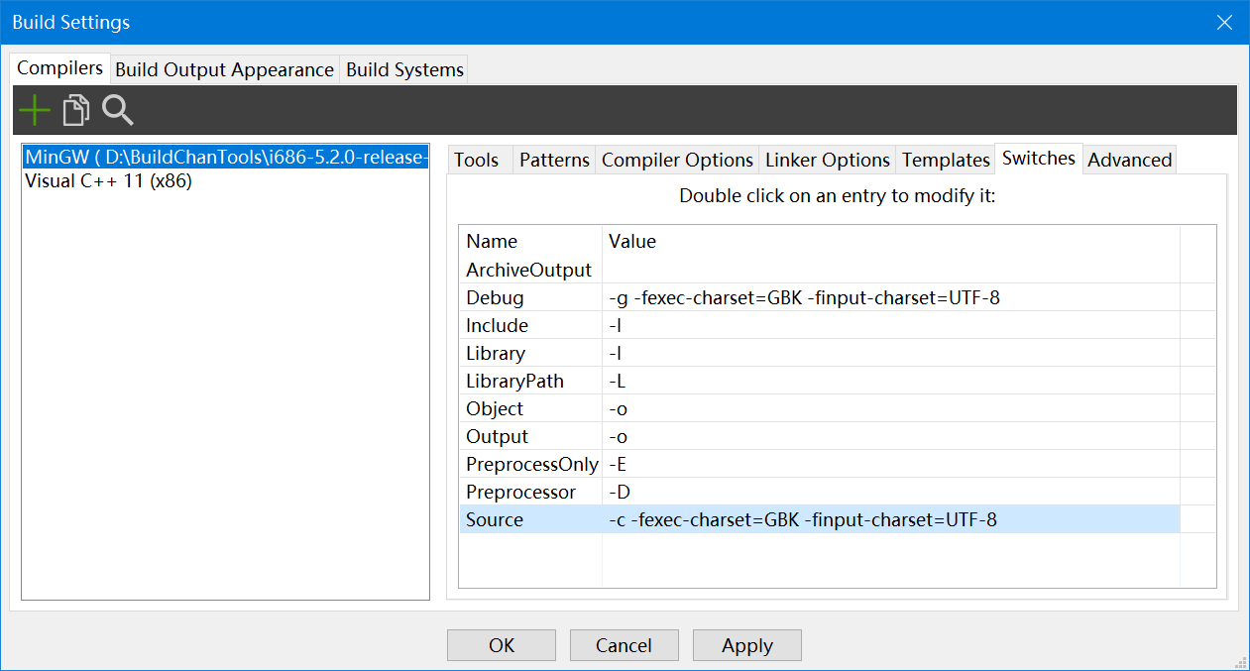Switch to the Patterns tab
Viewport: 1250px width, 671px height.
point(554,160)
